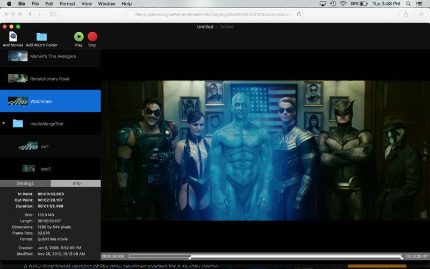
Task: Click the Modified date Nov 26, 2012
Action: pyautogui.click(x=61, y=254)
